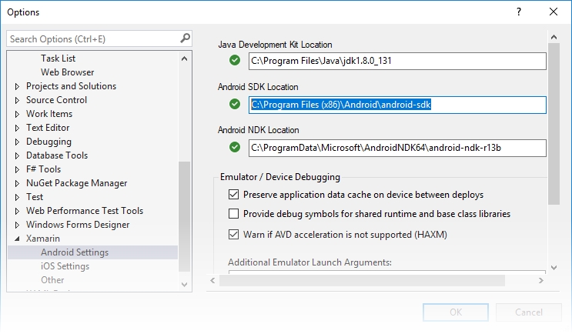Click the search magnifier icon in Search Options

point(185,38)
